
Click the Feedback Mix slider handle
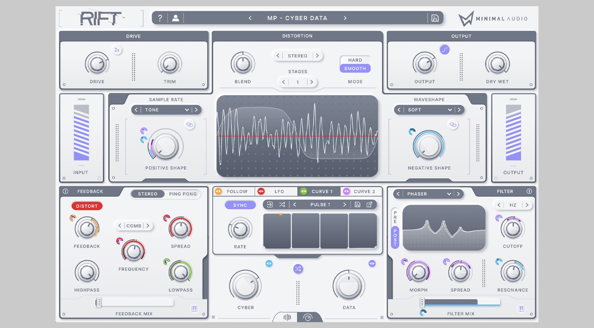[x=99, y=303]
